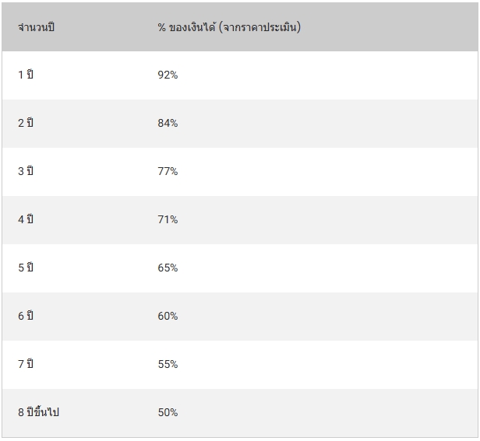Select the 50% value in last row

(168, 413)
